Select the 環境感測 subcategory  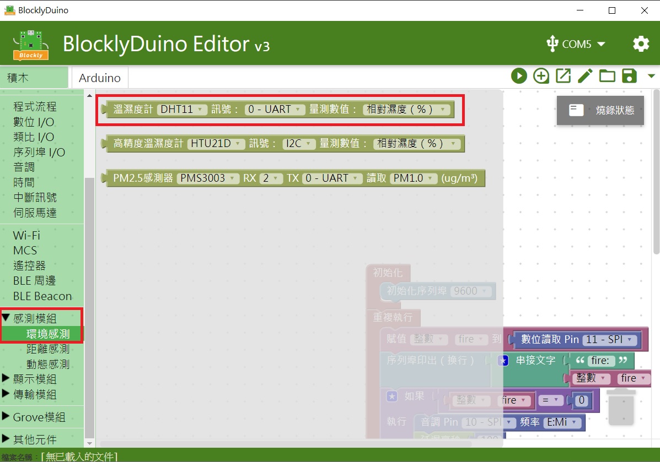point(48,334)
